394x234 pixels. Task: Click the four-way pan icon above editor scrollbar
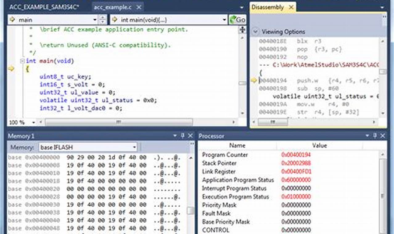tap(242, 30)
